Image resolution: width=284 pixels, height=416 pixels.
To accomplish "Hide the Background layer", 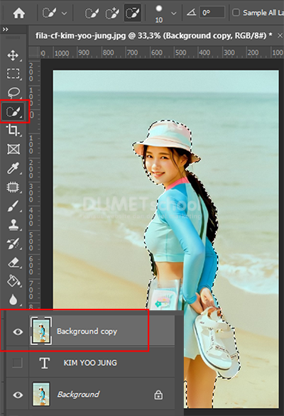I will [x=18, y=395].
